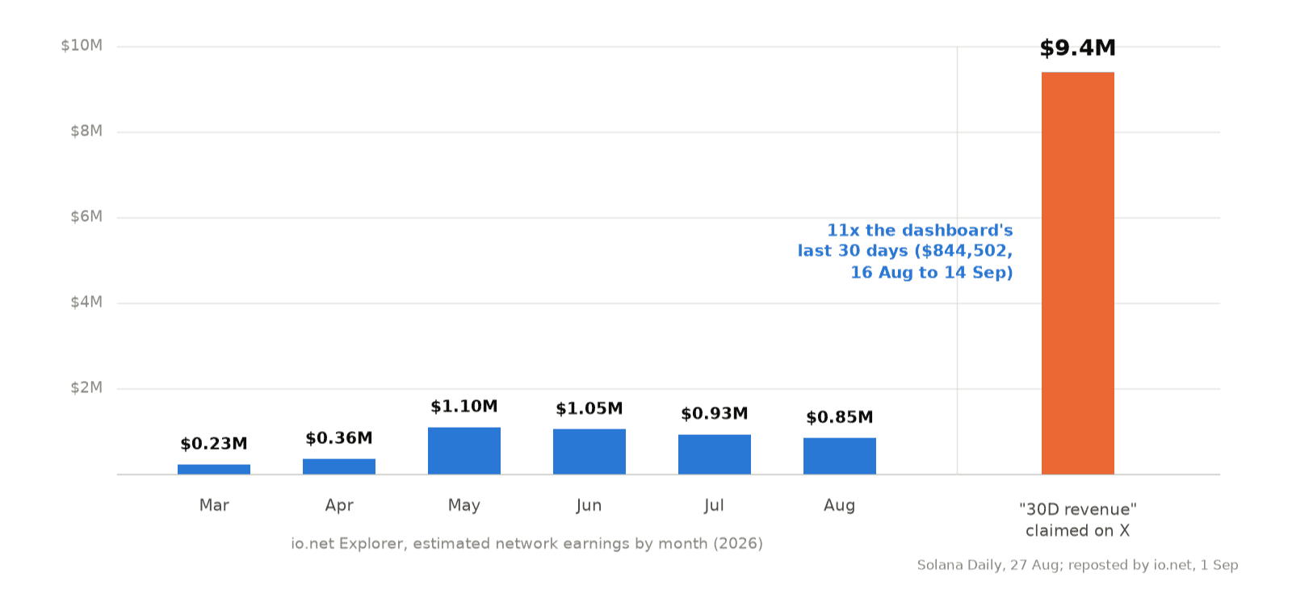The width and height of the screenshot is (1292, 594).
Task: Click the blue Jul bar
Action: point(715,454)
